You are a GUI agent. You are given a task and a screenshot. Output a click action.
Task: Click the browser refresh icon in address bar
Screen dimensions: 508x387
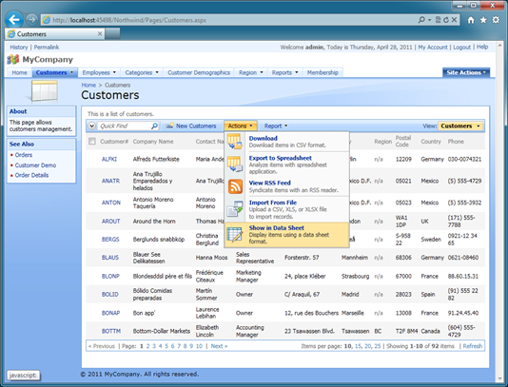[x=446, y=20]
